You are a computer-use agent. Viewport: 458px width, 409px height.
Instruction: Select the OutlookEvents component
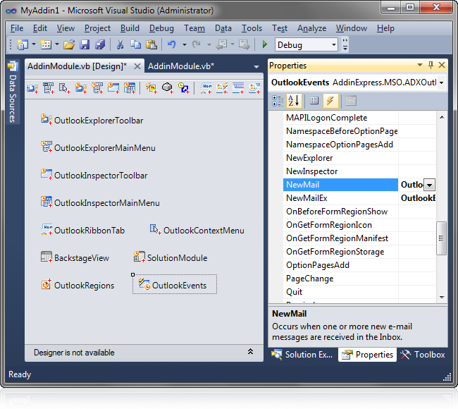[175, 284]
